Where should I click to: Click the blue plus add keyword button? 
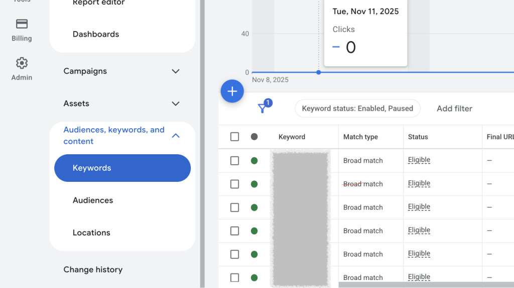(x=232, y=91)
